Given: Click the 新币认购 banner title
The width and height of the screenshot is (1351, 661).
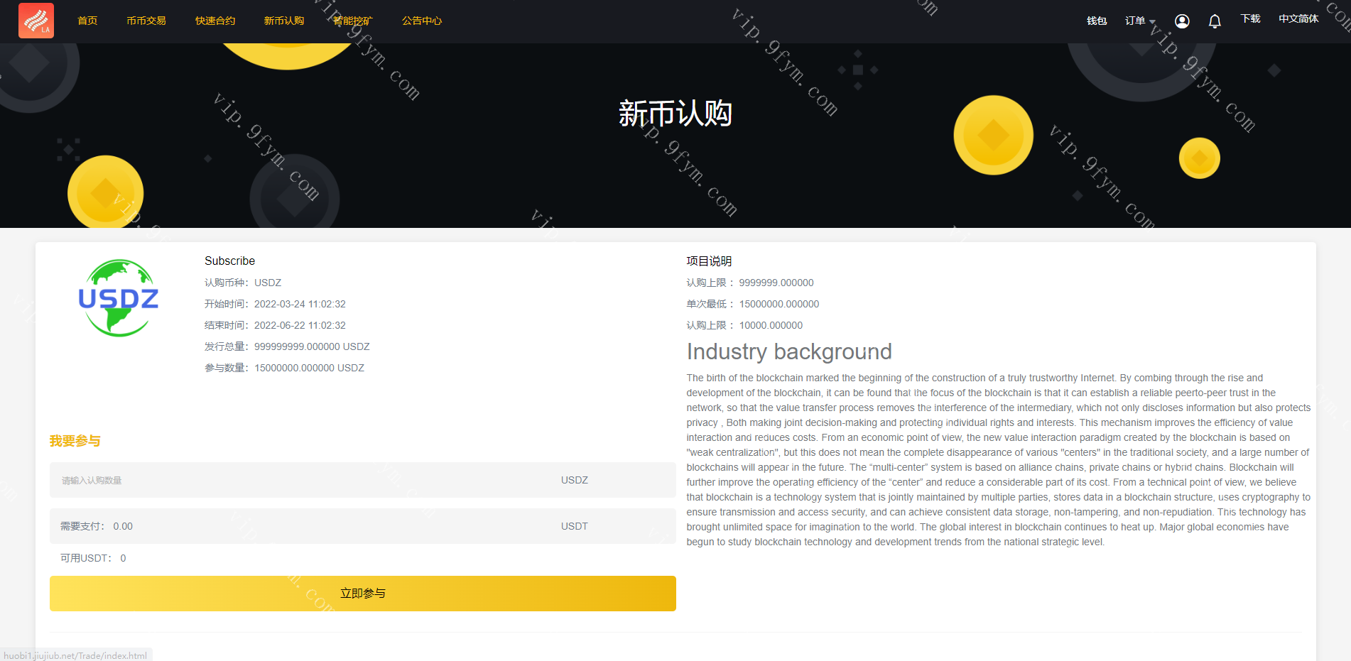Looking at the screenshot, I should pos(675,114).
